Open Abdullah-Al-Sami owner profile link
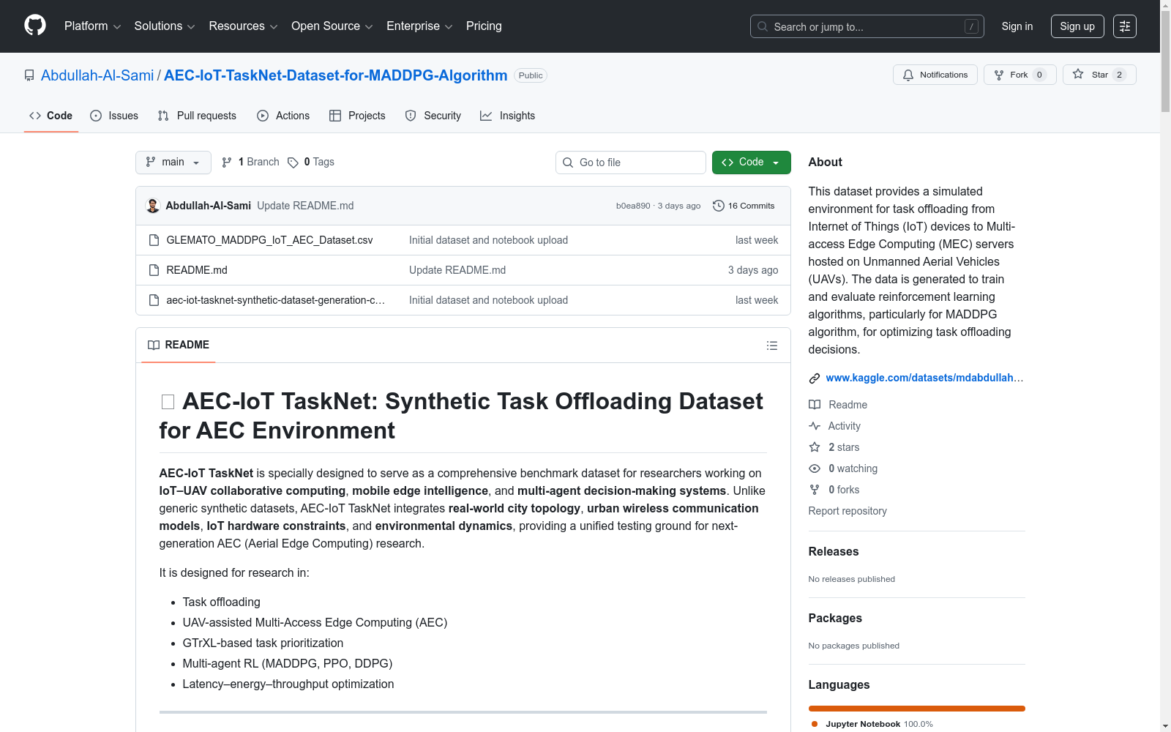The height and width of the screenshot is (732, 1171). (x=97, y=75)
